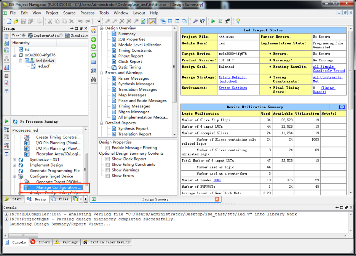Collapse the Configure Target Device node
This screenshot has height=256, width=356.
point(14,176)
